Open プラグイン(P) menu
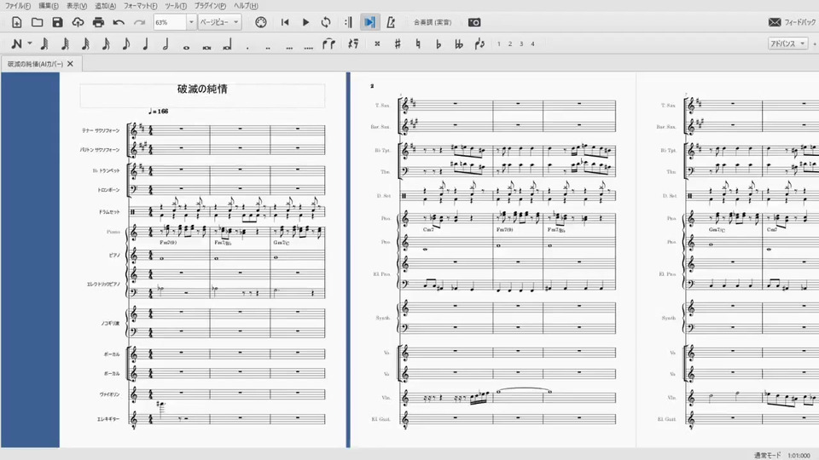 [x=211, y=6]
